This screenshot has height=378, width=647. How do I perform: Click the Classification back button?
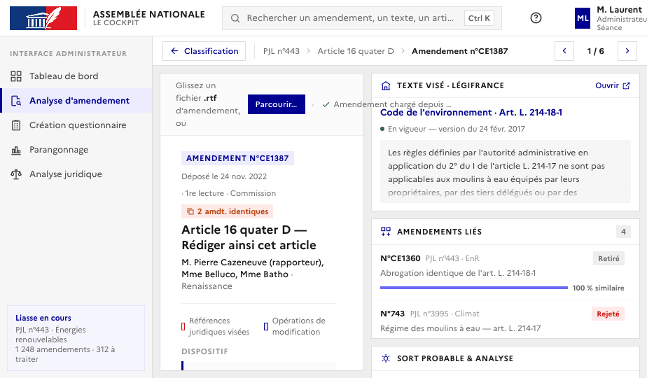[x=204, y=51]
